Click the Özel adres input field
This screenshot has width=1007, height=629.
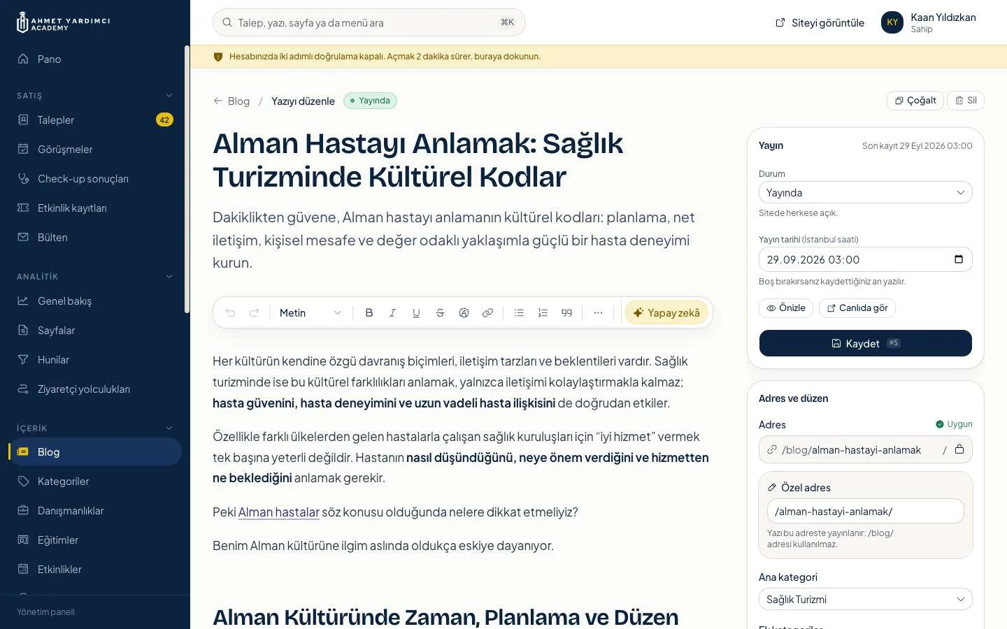866,511
